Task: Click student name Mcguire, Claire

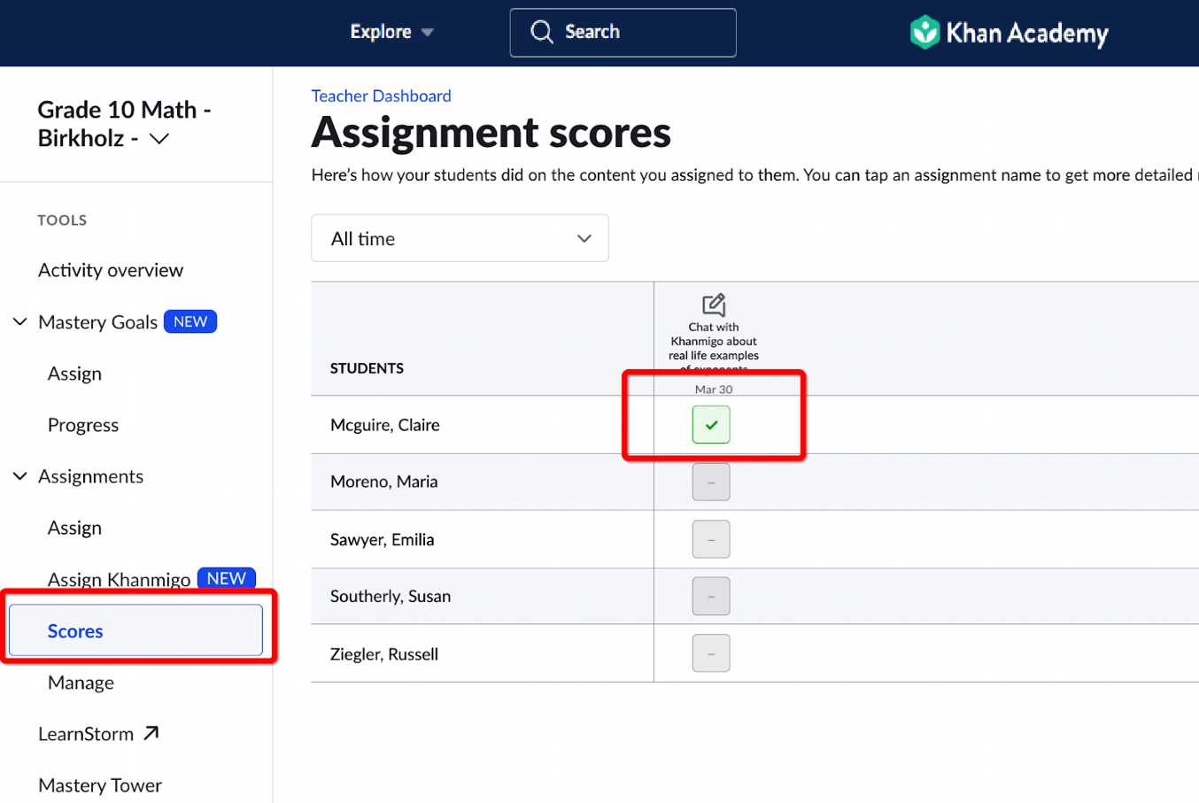Action: point(385,425)
